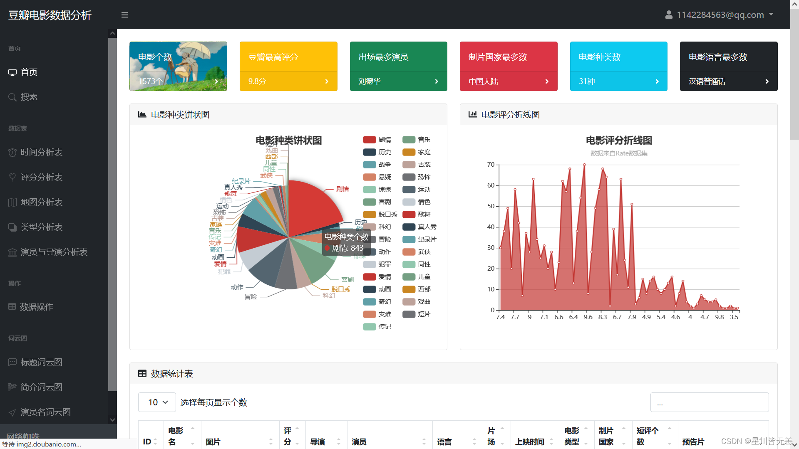Click the arrow on the 电影种类数 card
The width and height of the screenshot is (799, 449).
click(x=657, y=81)
